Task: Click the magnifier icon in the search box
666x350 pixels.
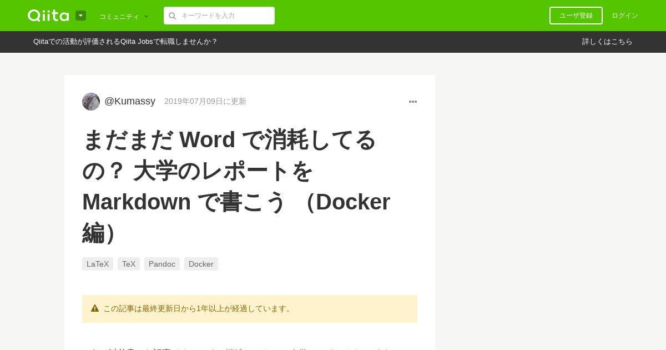Action: click(173, 16)
